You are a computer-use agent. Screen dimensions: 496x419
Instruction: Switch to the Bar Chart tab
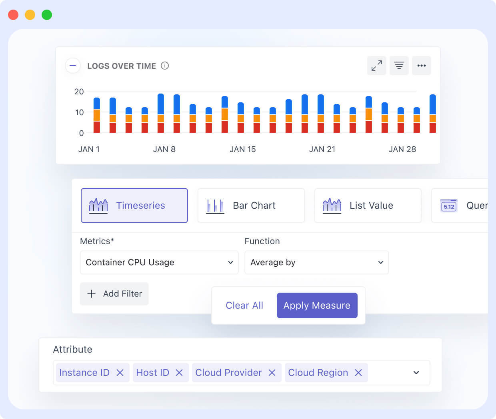click(251, 206)
